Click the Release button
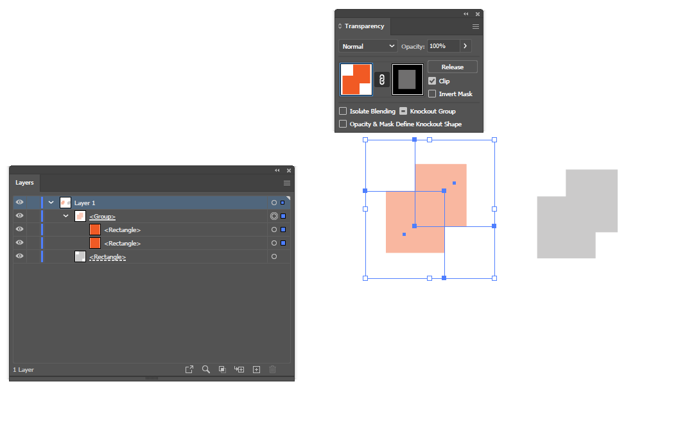Screen dimensions: 687x443 click(452, 66)
